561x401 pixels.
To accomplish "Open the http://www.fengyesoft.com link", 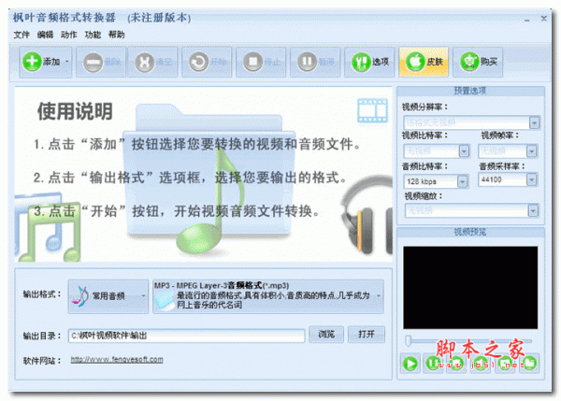I will 117,360.
